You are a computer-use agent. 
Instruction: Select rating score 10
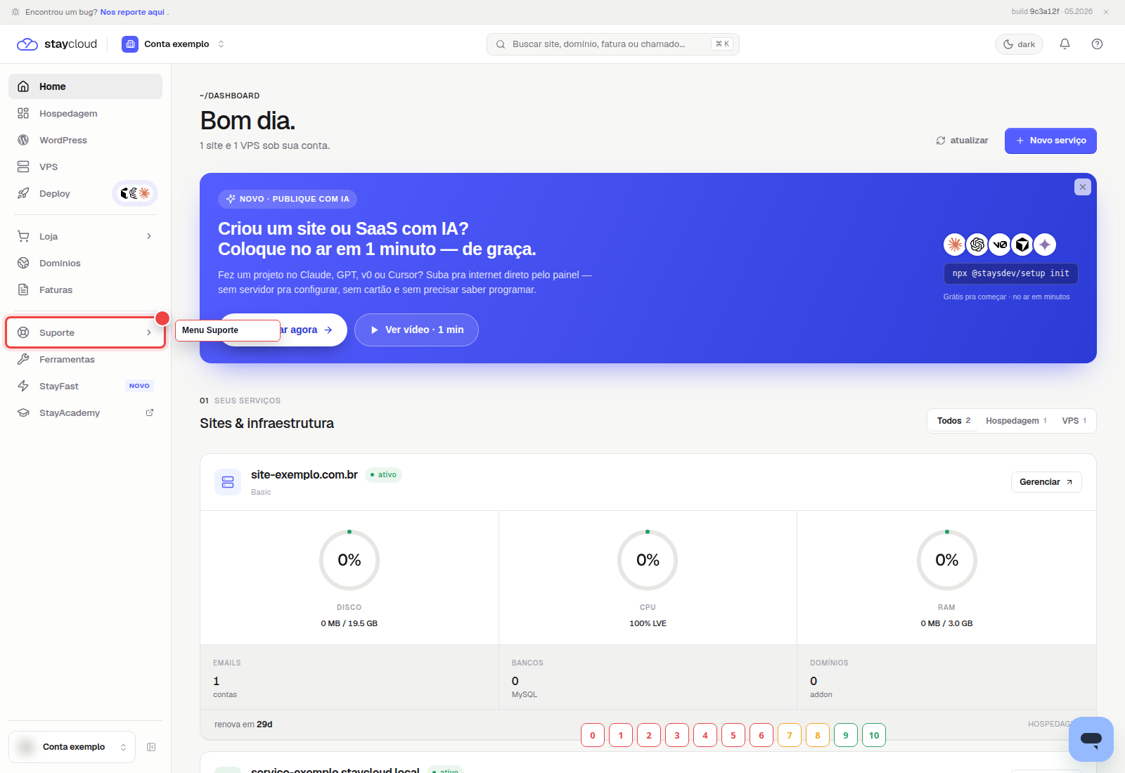point(874,735)
